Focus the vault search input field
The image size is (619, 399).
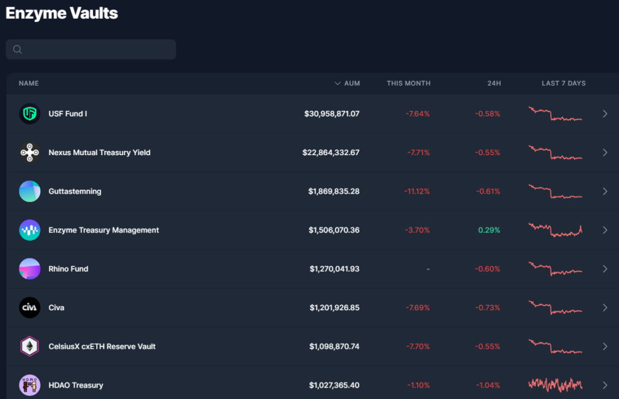pyautogui.click(x=97, y=49)
